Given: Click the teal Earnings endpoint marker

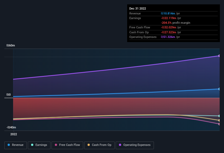Looking at the screenshot, I should [219, 116].
